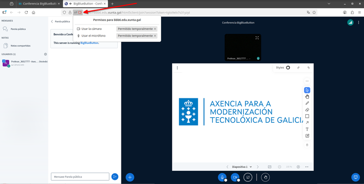Switch to the first Conferencia BigBlueButton tab
Viewport: 364px width, 184px height.
point(37,4)
